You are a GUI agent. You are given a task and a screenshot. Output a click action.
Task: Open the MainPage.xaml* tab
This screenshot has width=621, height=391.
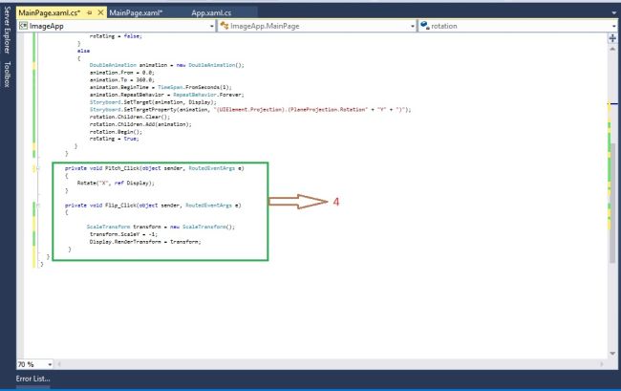pos(136,12)
